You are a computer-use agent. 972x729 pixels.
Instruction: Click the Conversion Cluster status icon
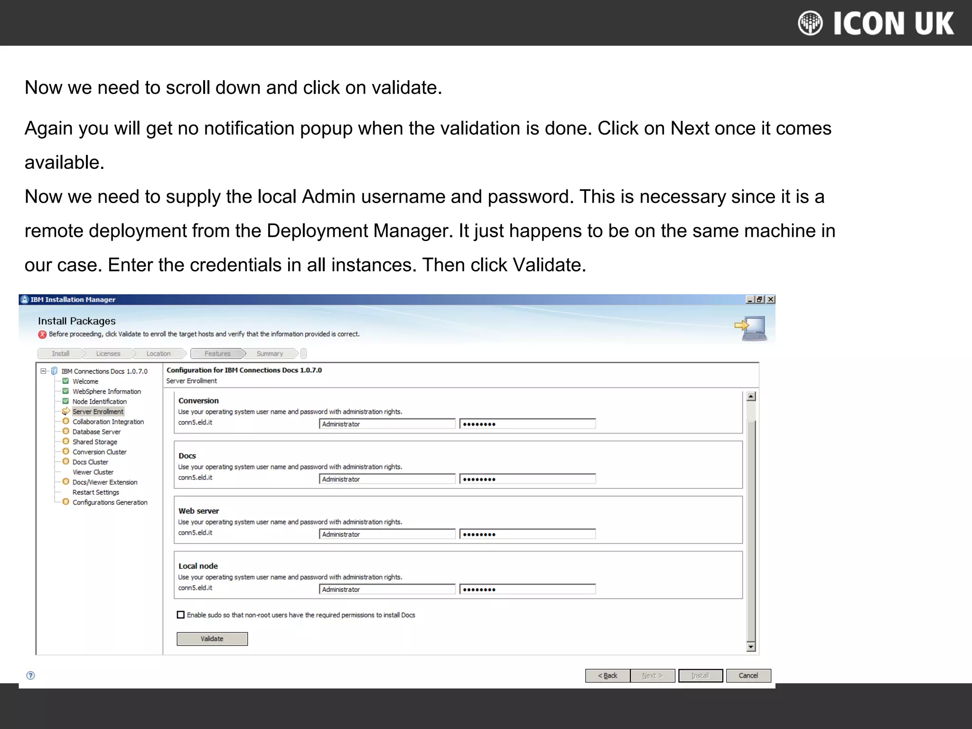click(x=66, y=451)
